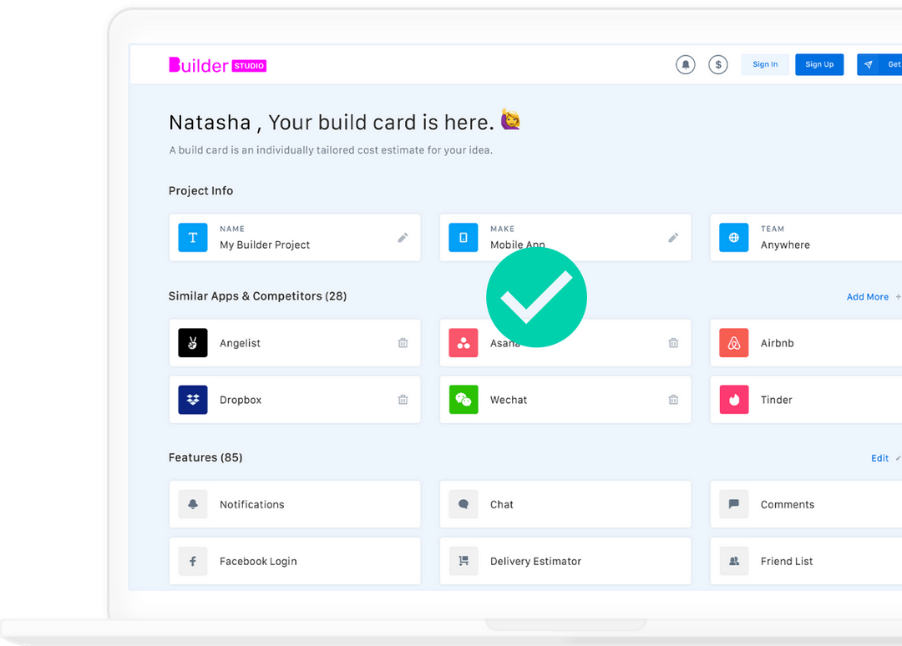
Task: Click the Delivery Estimator label
Action: [x=535, y=562]
